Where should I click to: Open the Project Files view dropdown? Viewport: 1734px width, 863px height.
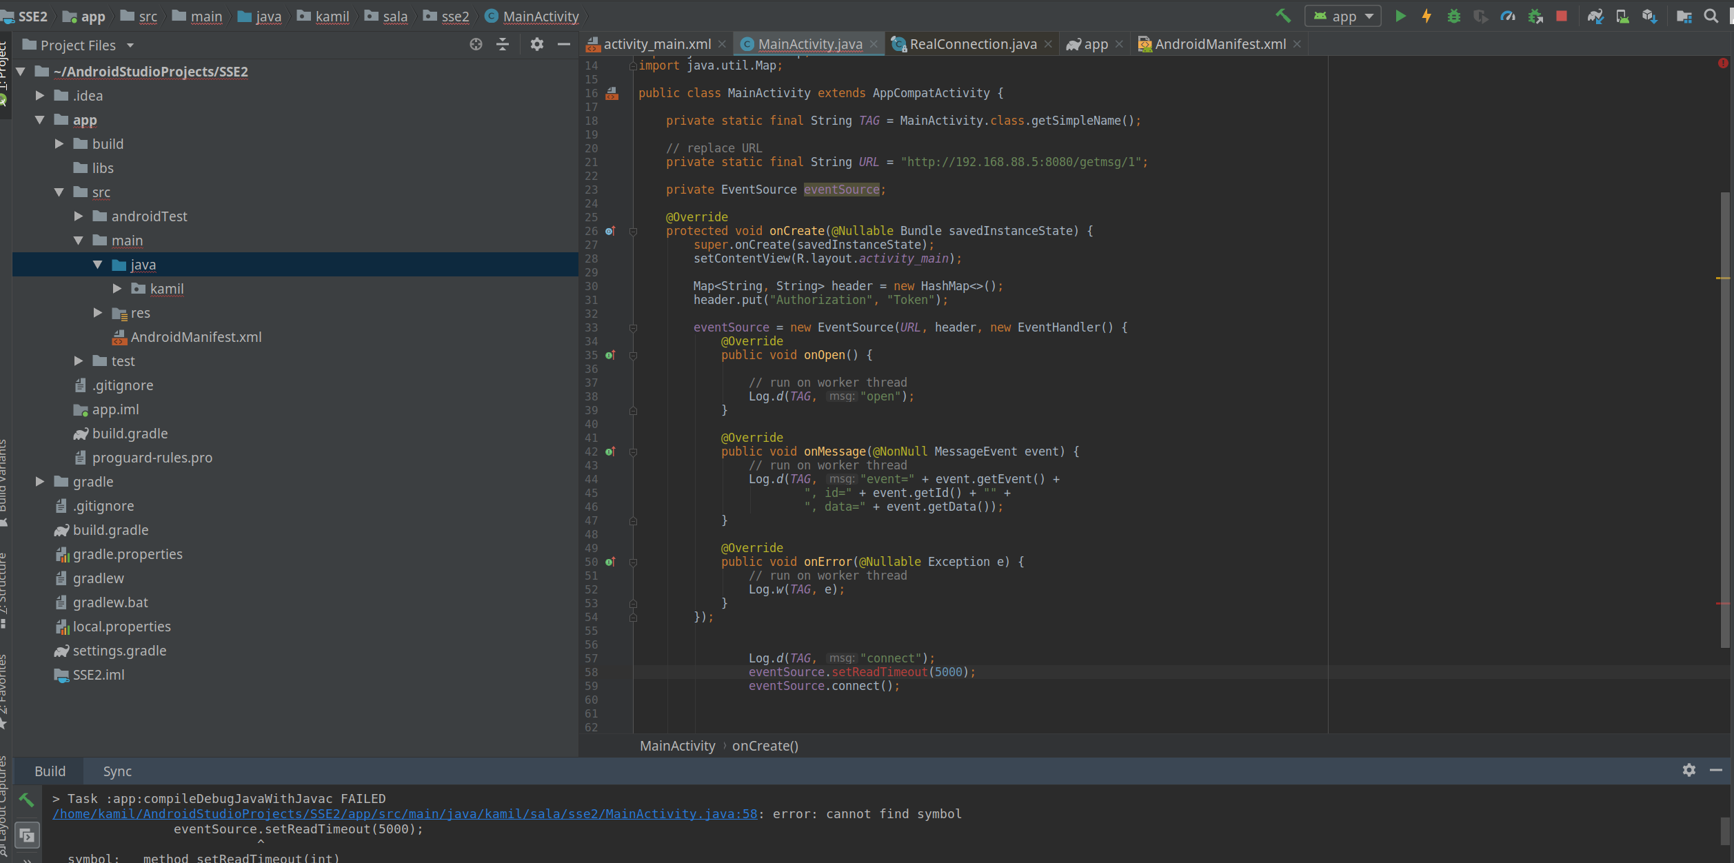(x=130, y=45)
